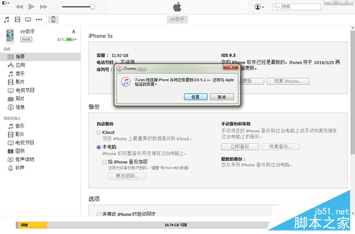Click the scrollbar up arrow

pyautogui.click(x=353, y=28)
